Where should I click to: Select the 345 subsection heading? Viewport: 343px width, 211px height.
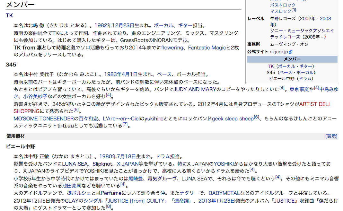11,65
